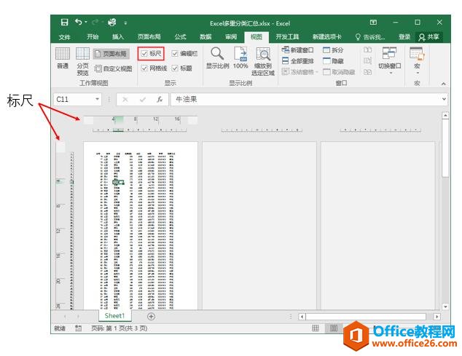This screenshot has height=356, width=462.
Task: Click vertical scrollbar down arrow
Action: click(x=445, y=306)
